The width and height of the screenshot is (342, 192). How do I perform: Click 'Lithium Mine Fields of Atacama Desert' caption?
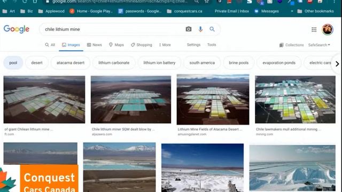click(x=210, y=129)
